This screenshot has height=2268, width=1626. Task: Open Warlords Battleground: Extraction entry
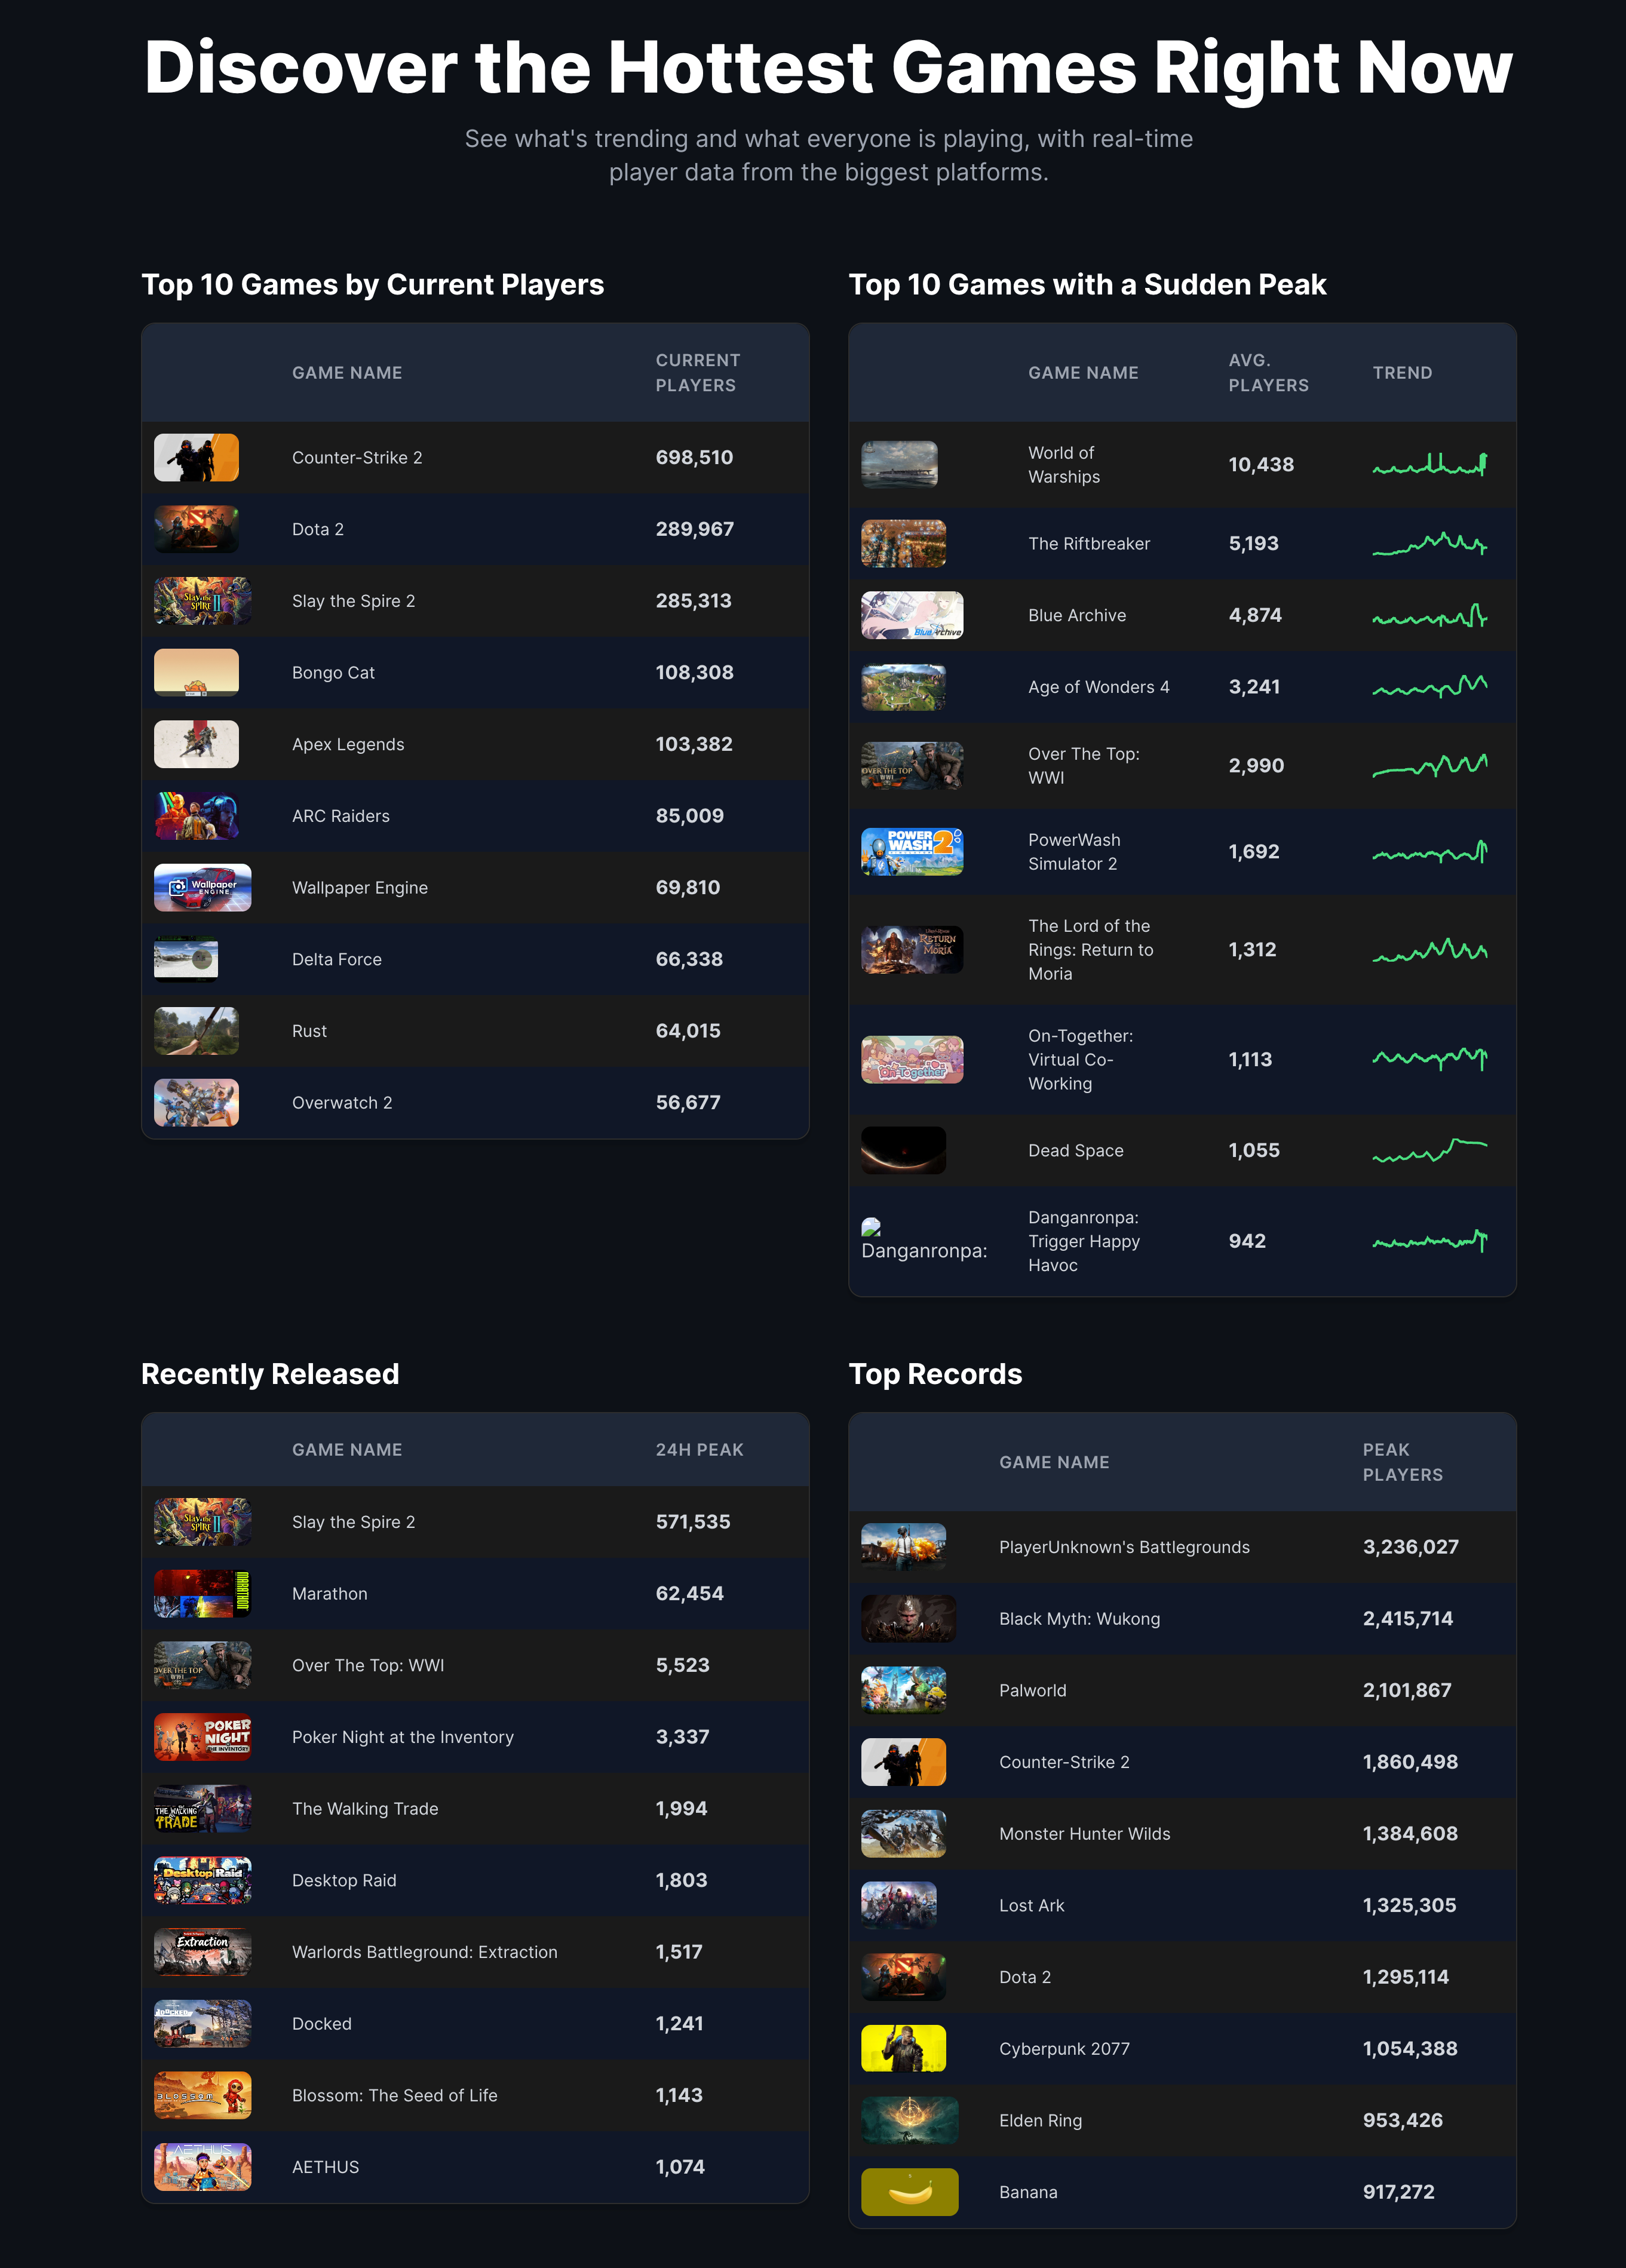click(424, 1952)
